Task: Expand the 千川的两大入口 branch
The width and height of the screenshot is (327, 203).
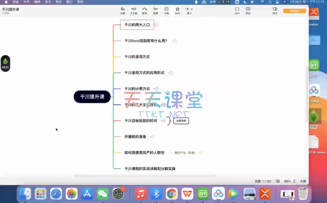Action: [156, 25]
